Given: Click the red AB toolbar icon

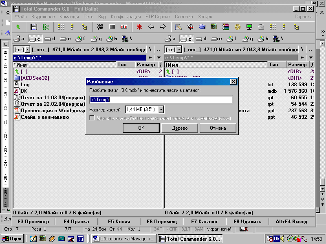Looking at the screenshot, I should pos(124,27).
